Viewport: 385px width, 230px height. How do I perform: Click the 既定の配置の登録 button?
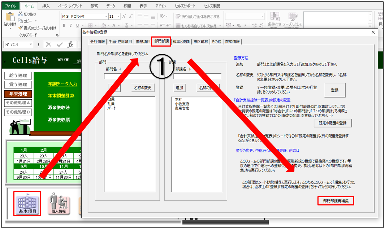click(333, 123)
